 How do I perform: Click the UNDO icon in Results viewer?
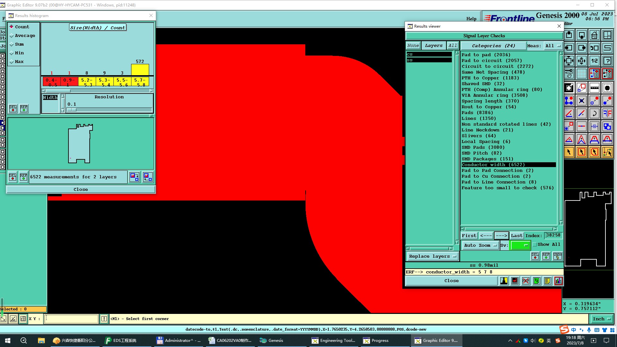pos(558,256)
